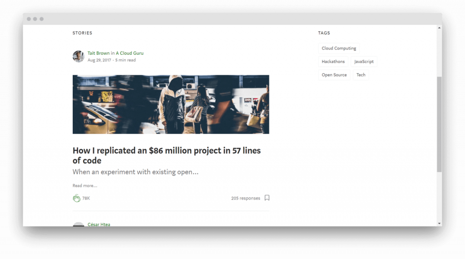This screenshot has width=465, height=259.
Task: Open the hooded figure article image
Action: tap(171, 104)
